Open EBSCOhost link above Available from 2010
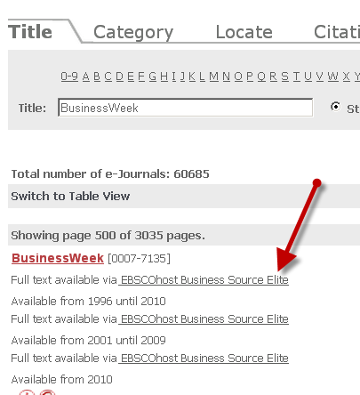Image resolution: width=360 pixels, height=395 pixels. click(x=204, y=359)
